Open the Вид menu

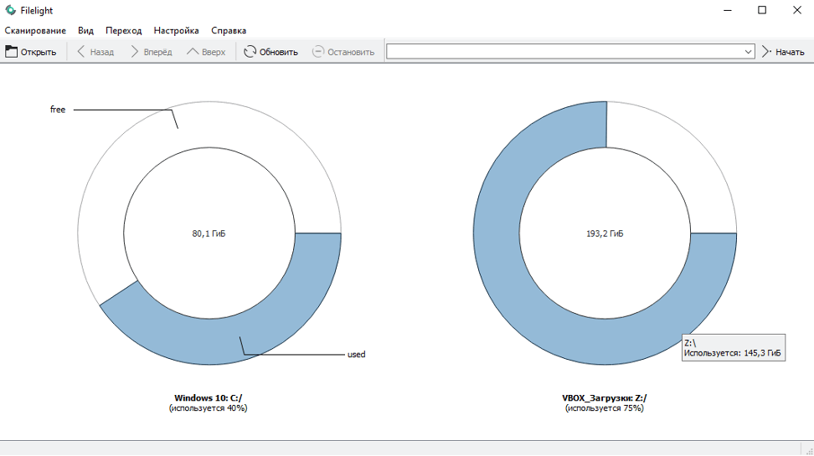[85, 31]
